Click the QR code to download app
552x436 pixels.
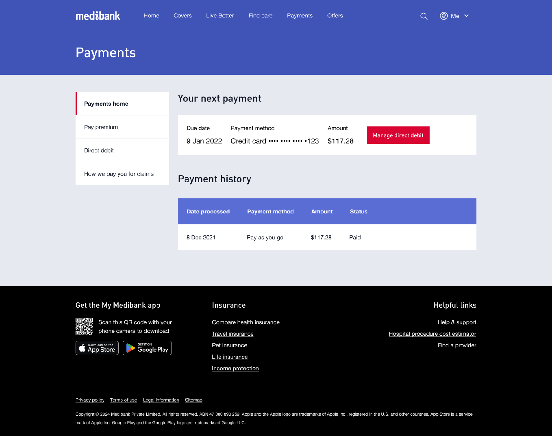click(84, 326)
